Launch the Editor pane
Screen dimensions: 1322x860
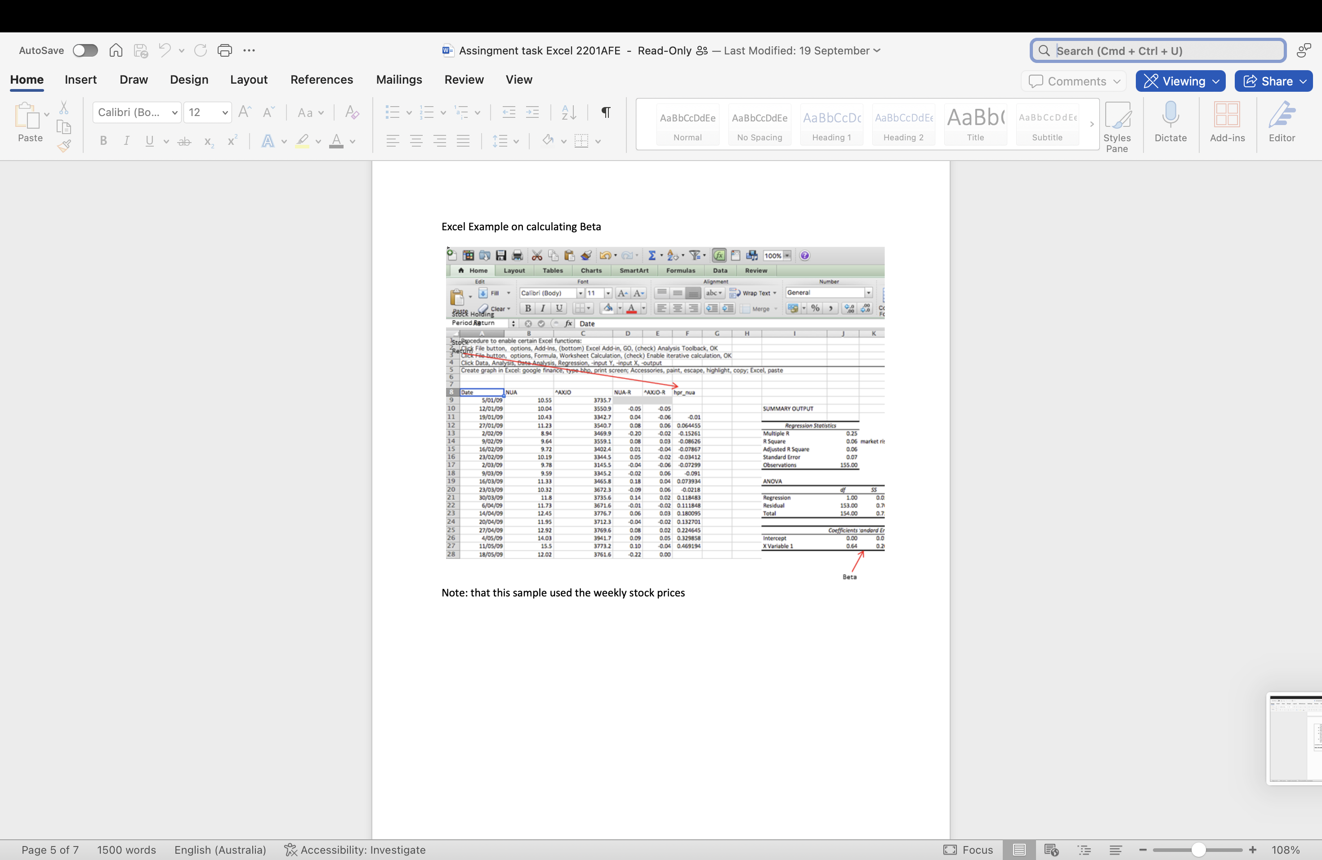point(1282,123)
